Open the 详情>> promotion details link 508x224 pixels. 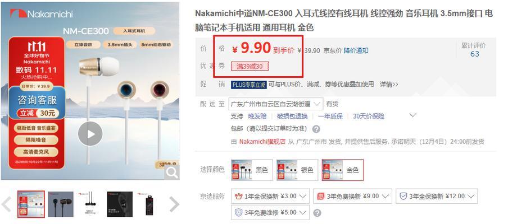pos(389,84)
